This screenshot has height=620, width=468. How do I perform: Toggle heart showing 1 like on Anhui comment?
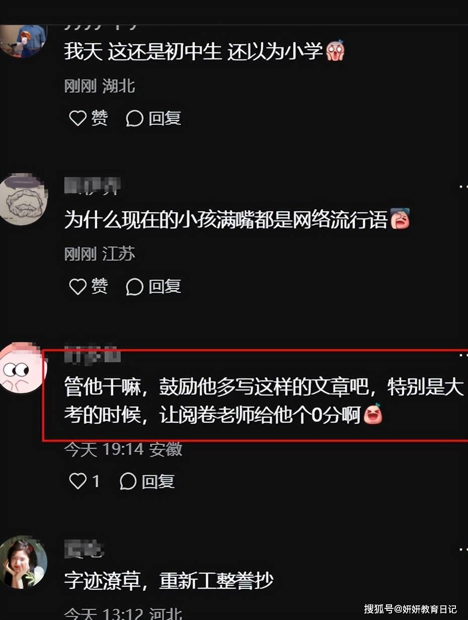tap(78, 481)
